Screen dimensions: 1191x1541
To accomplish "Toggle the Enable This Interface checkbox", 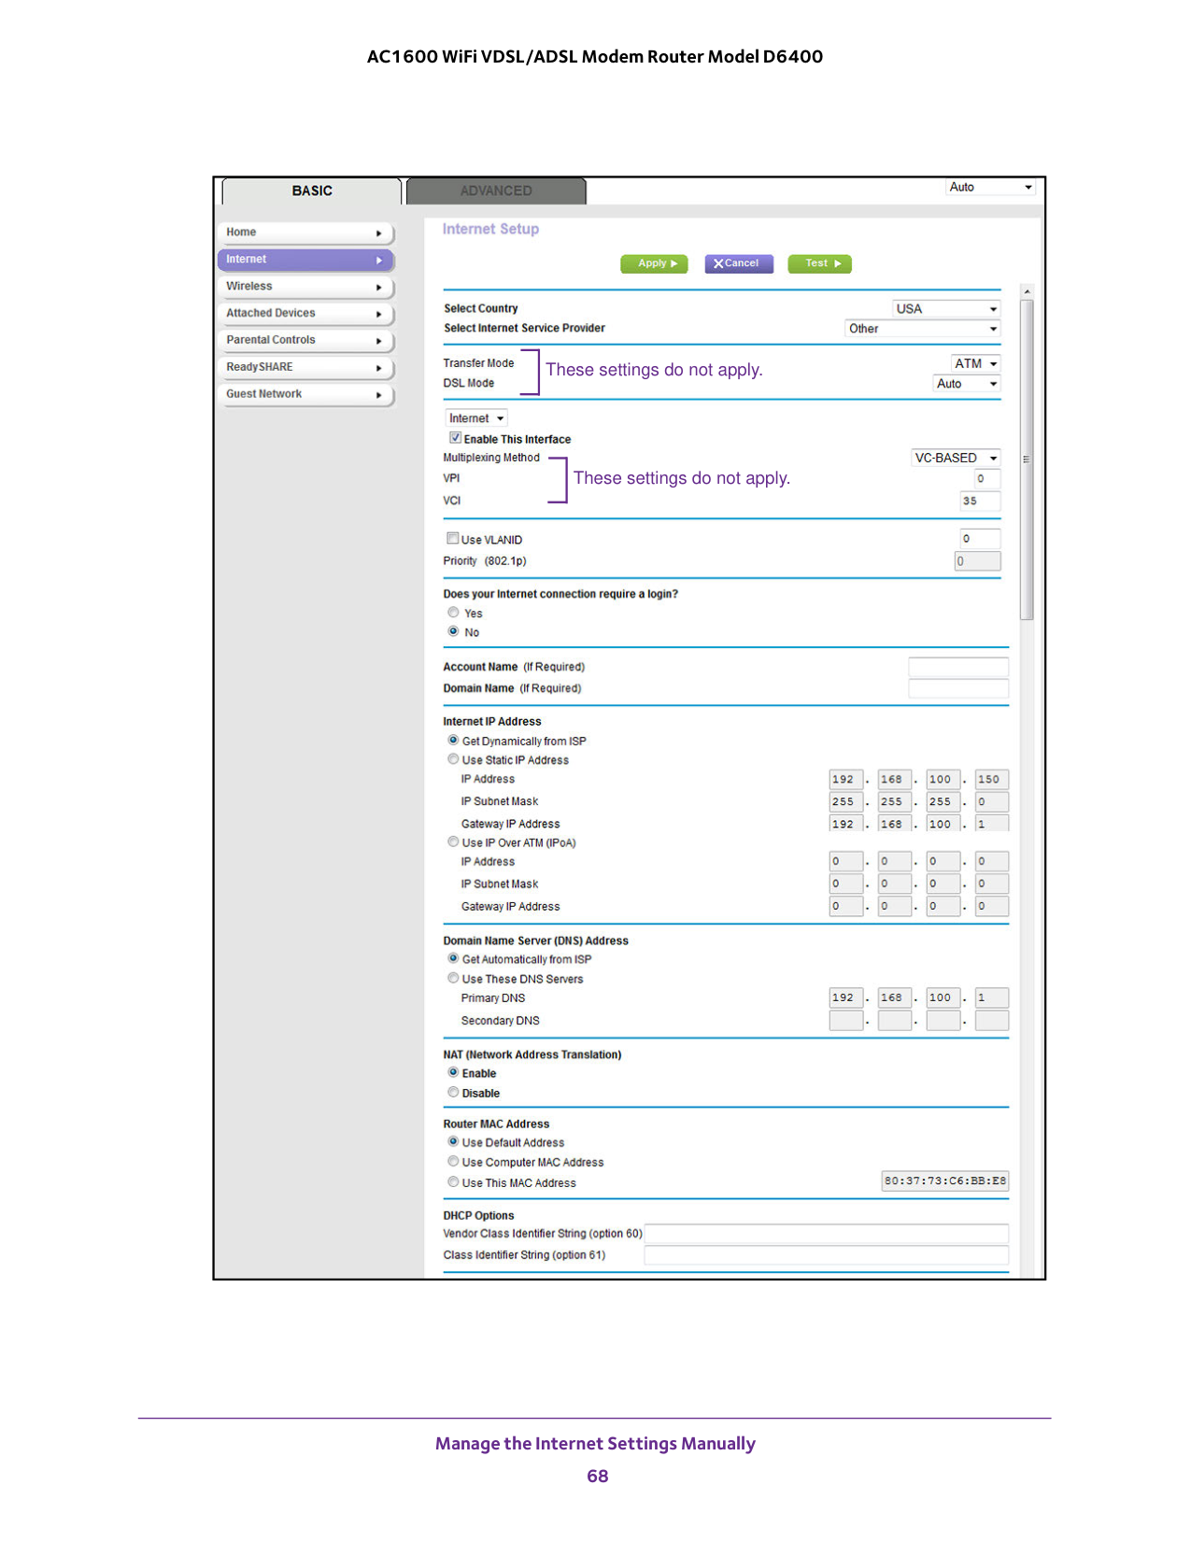I will [455, 438].
